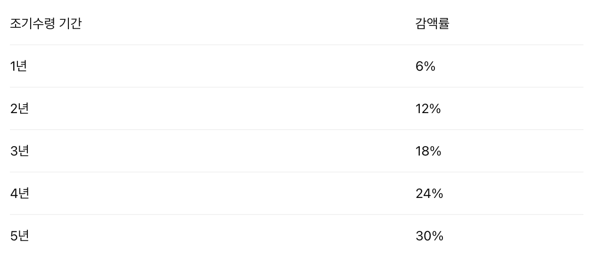Select the 5년 period cell
The height and width of the screenshot is (263, 600).
point(20,236)
